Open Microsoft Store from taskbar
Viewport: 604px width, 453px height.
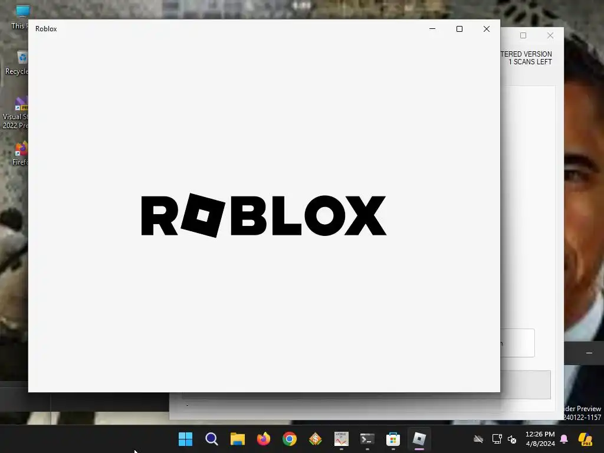pyautogui.click(x=393, y=439)
